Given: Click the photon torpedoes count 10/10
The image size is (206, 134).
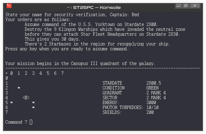Looking at the screenshot, I should tap(152, 107).
